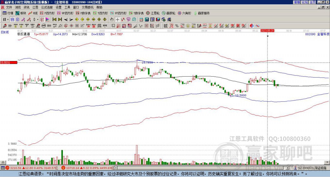The image size is (330, 177).
Task: Open the 9P四方形 tool
Action: [x=65, y=13]
